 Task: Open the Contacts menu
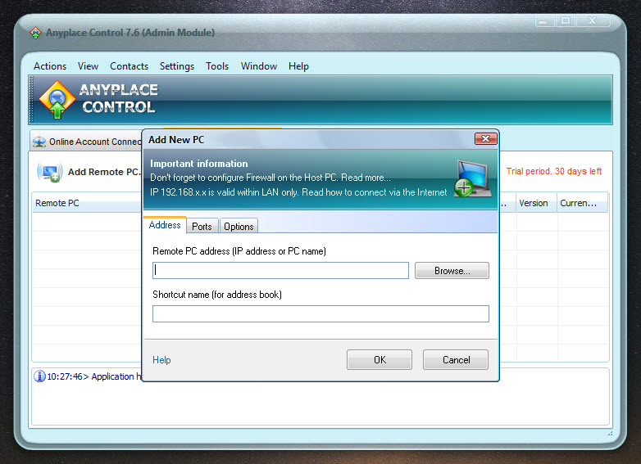point(130,66)
